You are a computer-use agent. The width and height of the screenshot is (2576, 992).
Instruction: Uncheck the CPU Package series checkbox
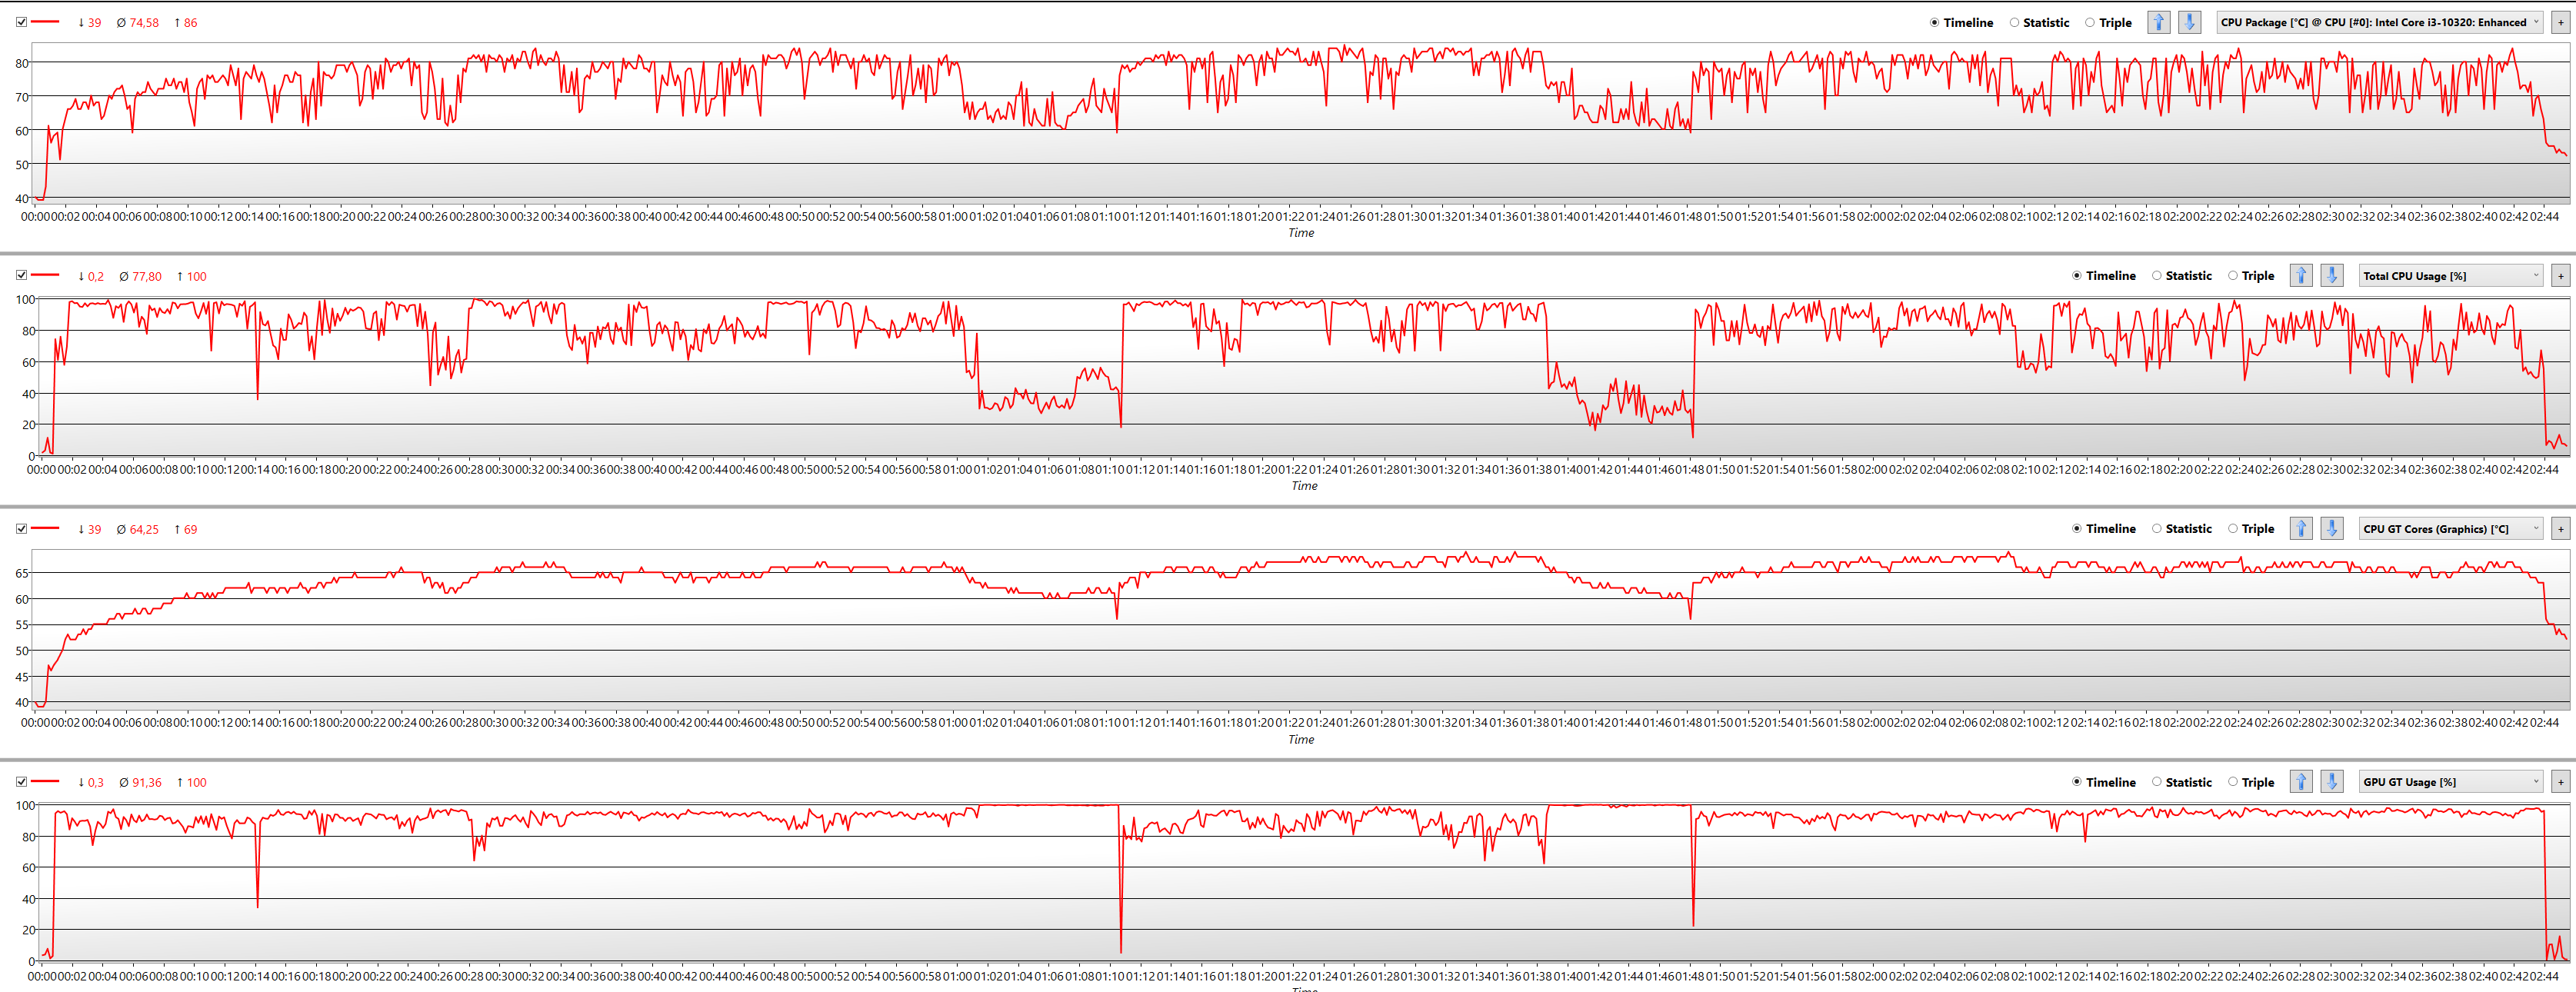(x=21, y=22)
